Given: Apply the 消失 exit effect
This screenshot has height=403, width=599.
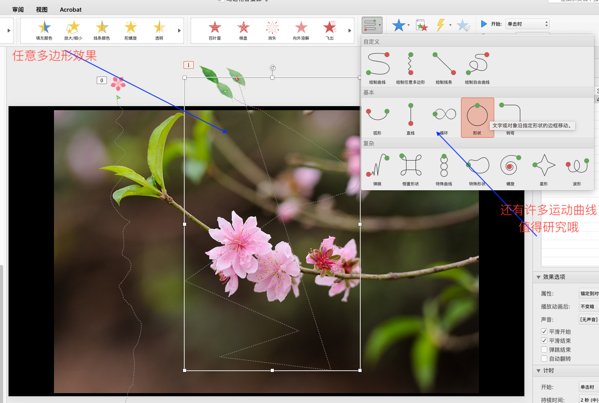Looking at the screenshot, I should click(x=272, y=31).
